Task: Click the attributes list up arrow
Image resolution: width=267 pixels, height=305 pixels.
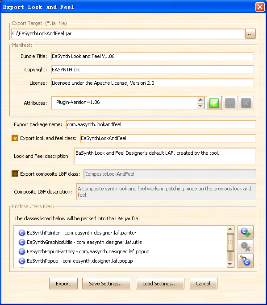Action: [200, 100]
